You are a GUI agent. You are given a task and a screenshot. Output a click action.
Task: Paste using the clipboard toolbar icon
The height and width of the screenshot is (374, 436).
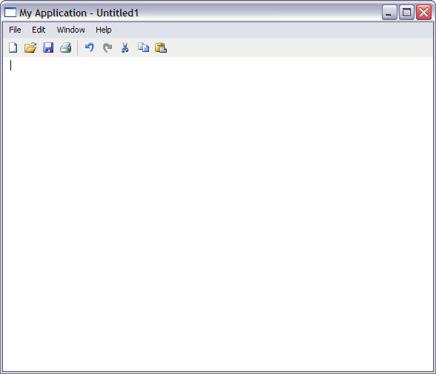pyautogui.click(x=161, y=47)
